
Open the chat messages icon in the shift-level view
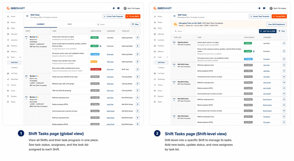point(264,8)
